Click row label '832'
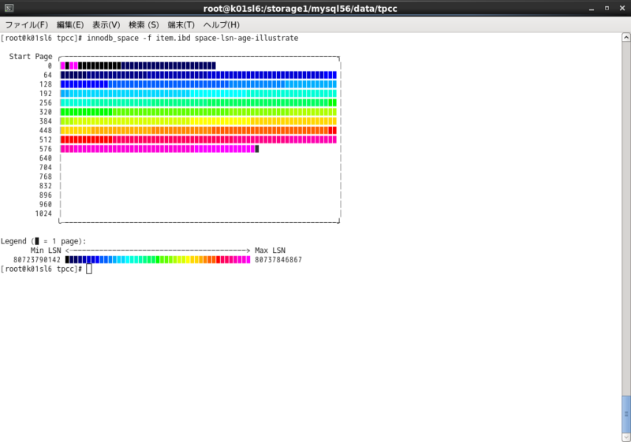This screenshot has width=631, height=442. click(x=46, y=186)
